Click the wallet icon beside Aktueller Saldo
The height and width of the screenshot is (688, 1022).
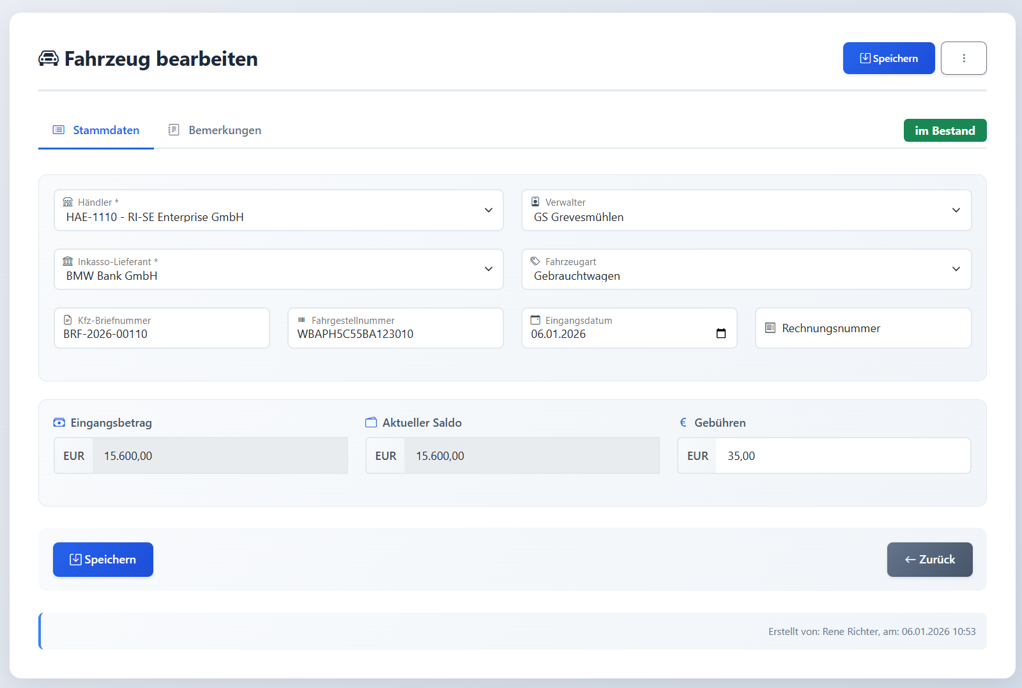click(371, 423)
